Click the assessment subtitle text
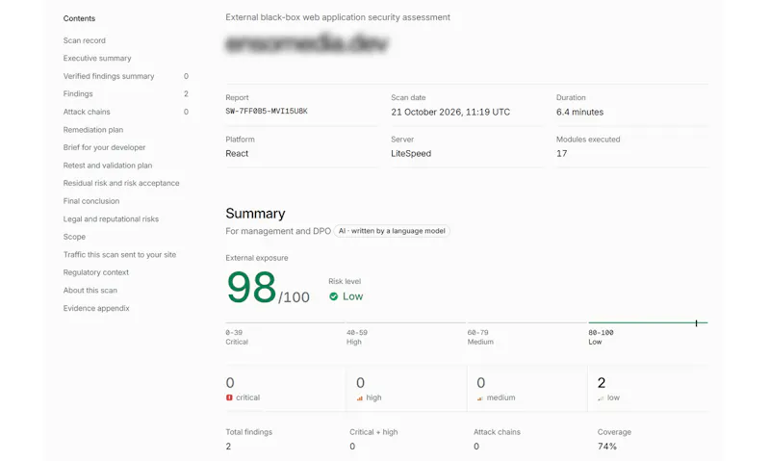The width and height of the screenshot is (770, 461). point(338,17)
